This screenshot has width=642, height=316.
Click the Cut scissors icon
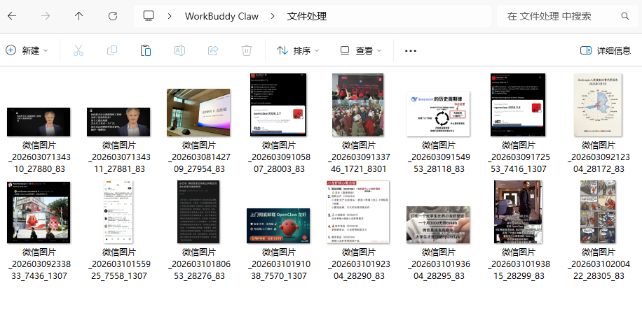(78, 50)
